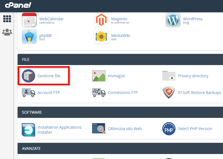Open Ottimizza sito Web link
The width and height of the screenshot is (223, 159).
(x=125, y=129)
